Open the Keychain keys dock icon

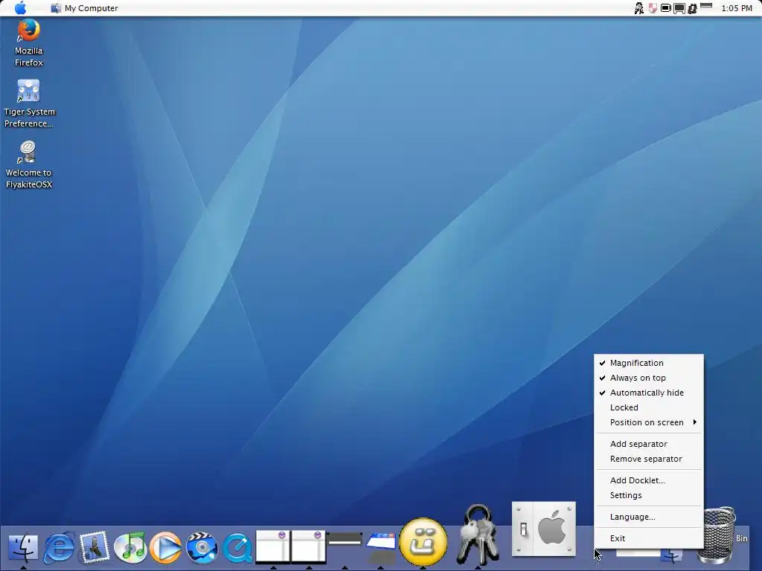(x=478, y=535)
